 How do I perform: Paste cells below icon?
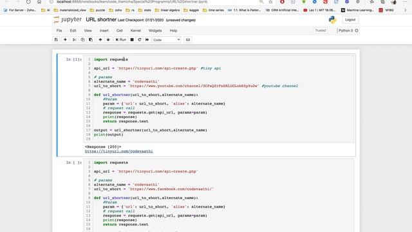coord(91,40)
